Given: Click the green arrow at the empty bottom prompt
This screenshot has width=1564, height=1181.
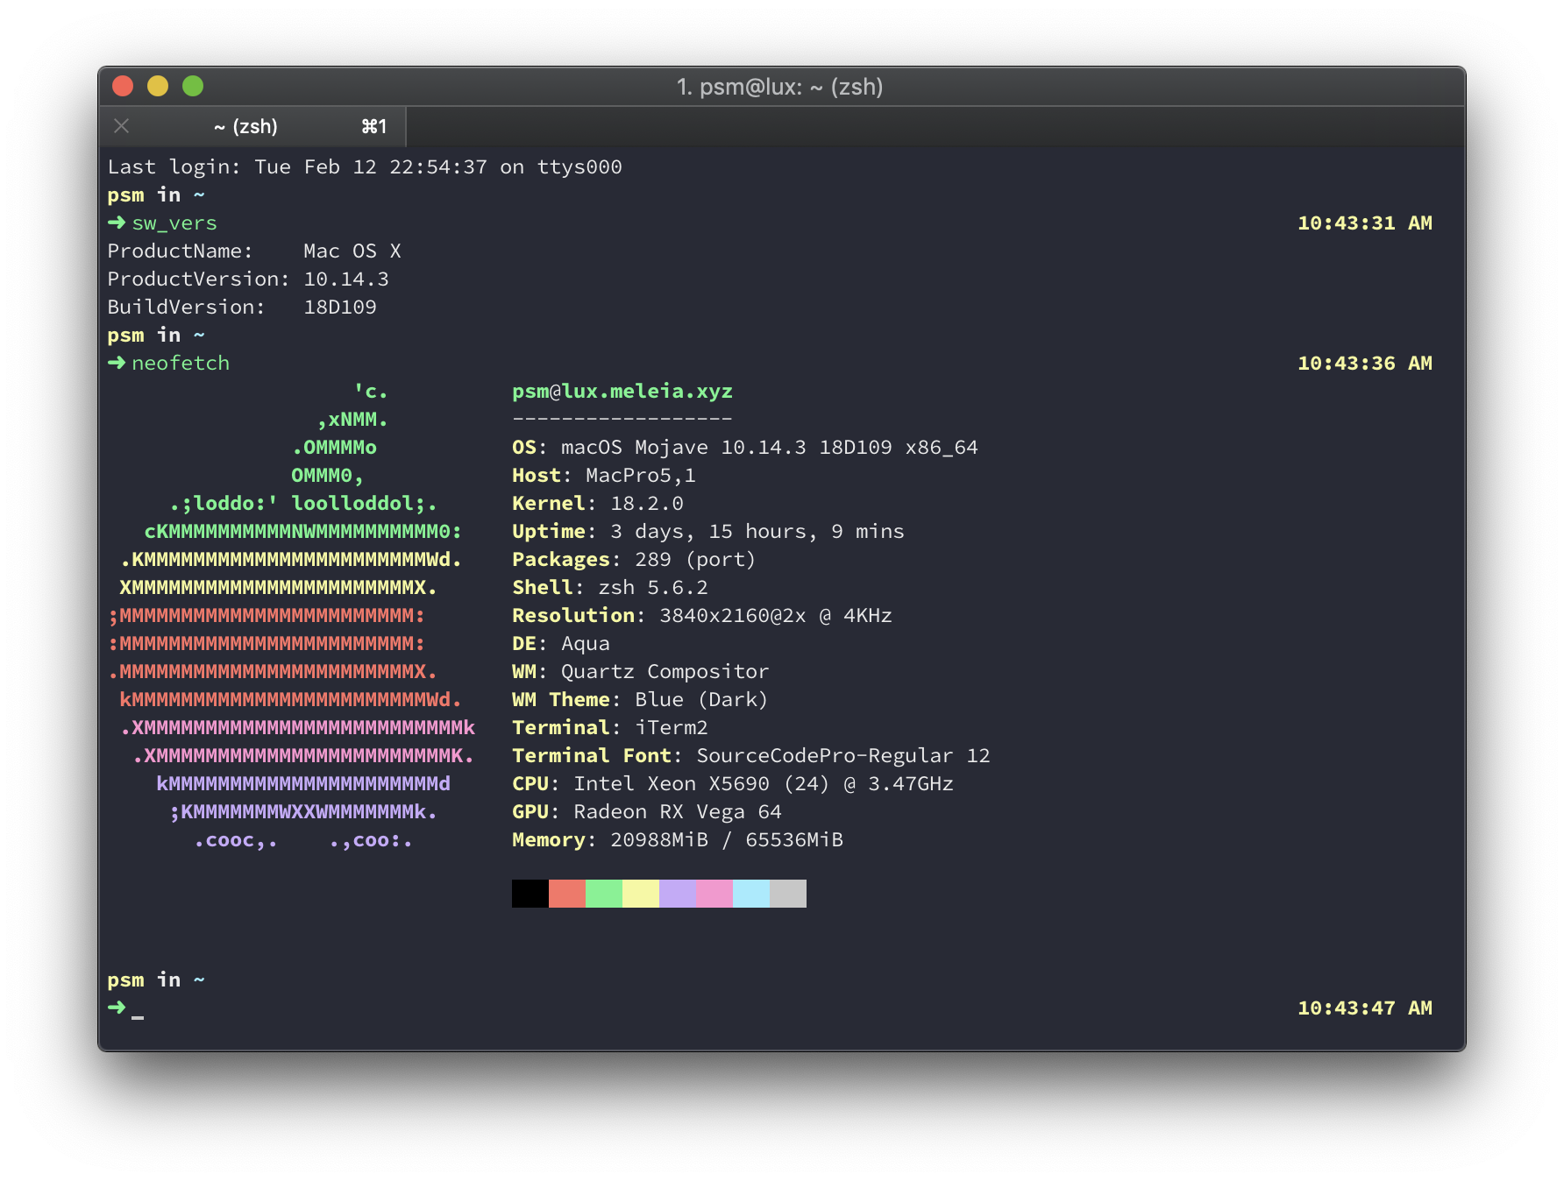Looking at the screenshot, I should tap(115, 1008).
